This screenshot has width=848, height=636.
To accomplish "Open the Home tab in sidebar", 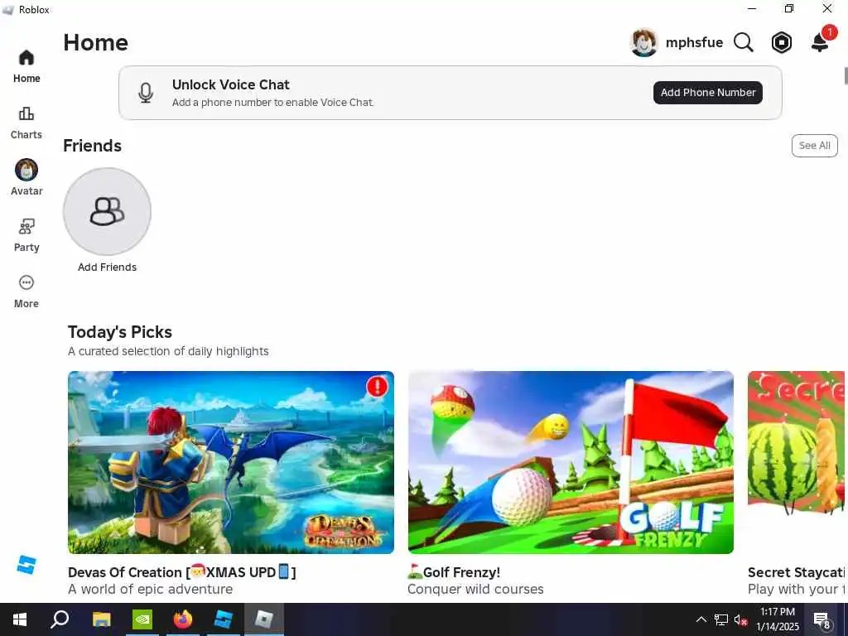I will (x=26, y=66).
